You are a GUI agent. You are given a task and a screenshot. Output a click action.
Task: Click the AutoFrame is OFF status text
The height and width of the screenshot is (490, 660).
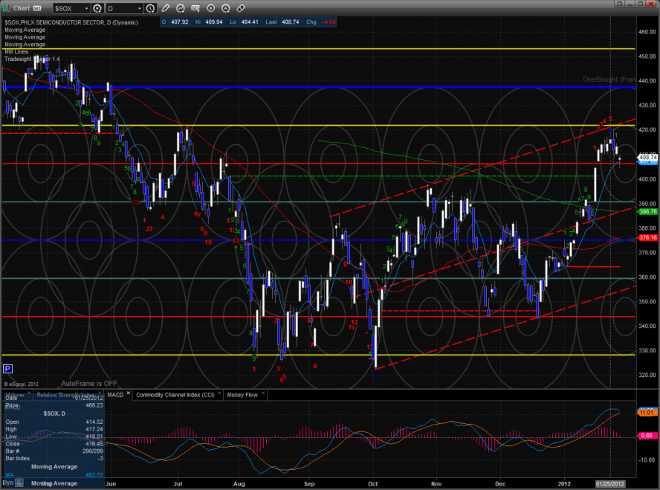89,384
